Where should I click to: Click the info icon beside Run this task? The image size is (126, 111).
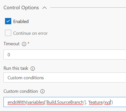pyautogui.click(x=33, y=68)
